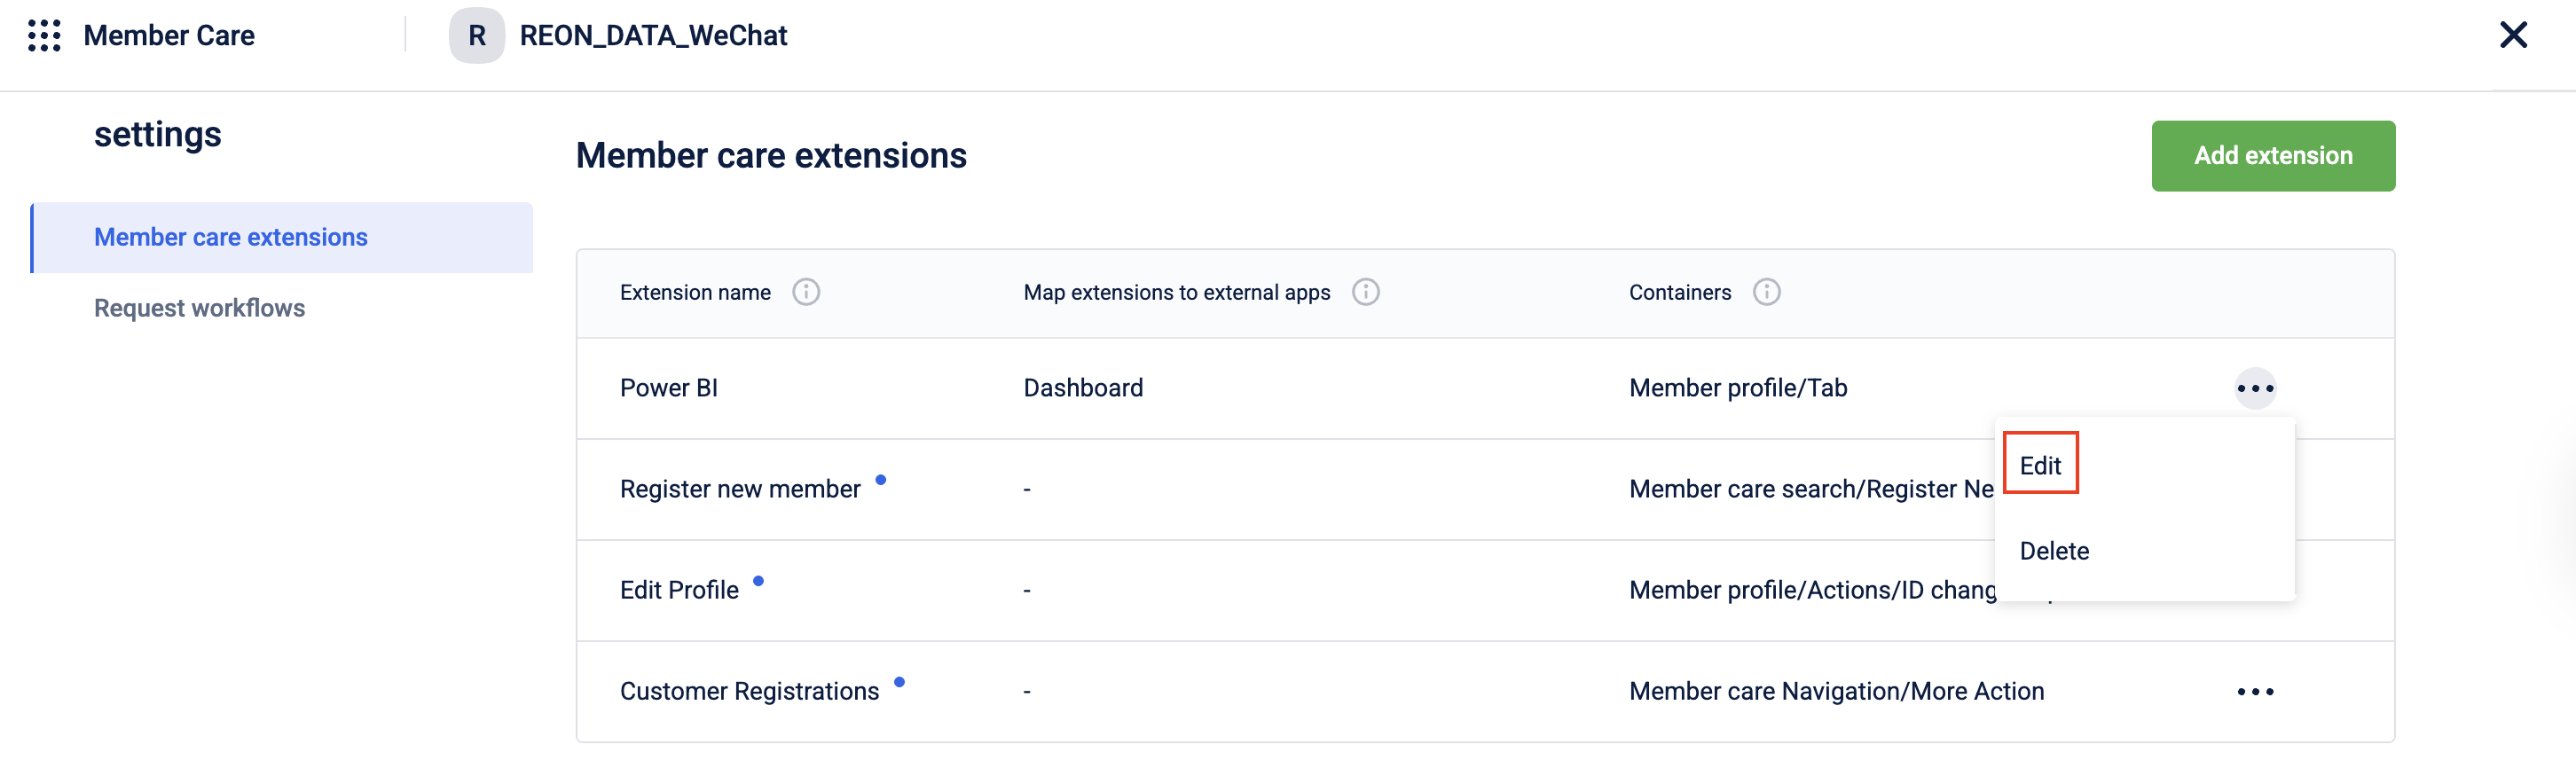
Task: Click the Dashboard mapping for Power BI
Action: pos(1083,388)
